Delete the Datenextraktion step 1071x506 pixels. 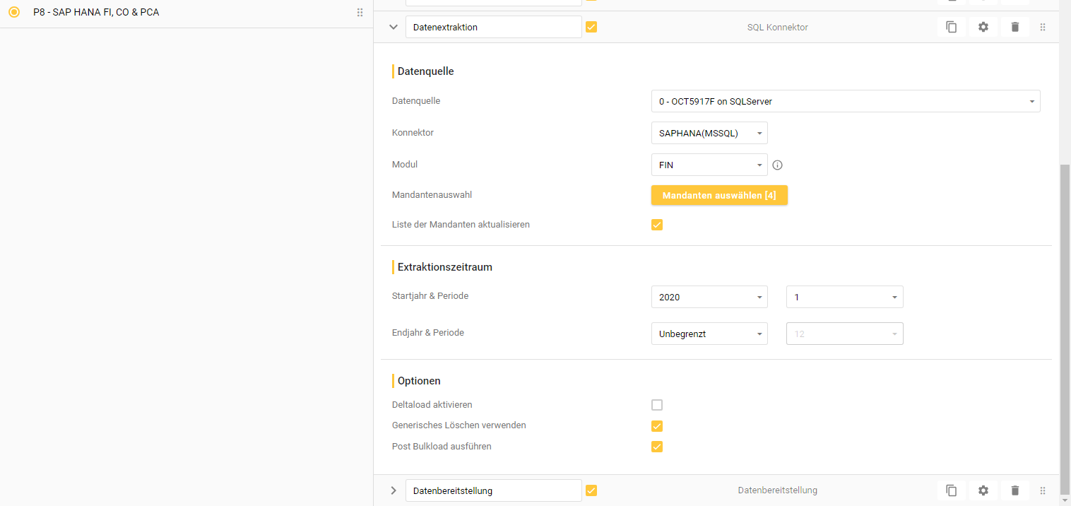point(1014,27)
